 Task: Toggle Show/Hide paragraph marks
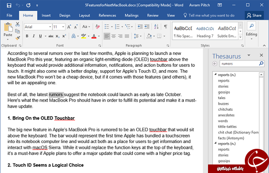click(165, 27)
